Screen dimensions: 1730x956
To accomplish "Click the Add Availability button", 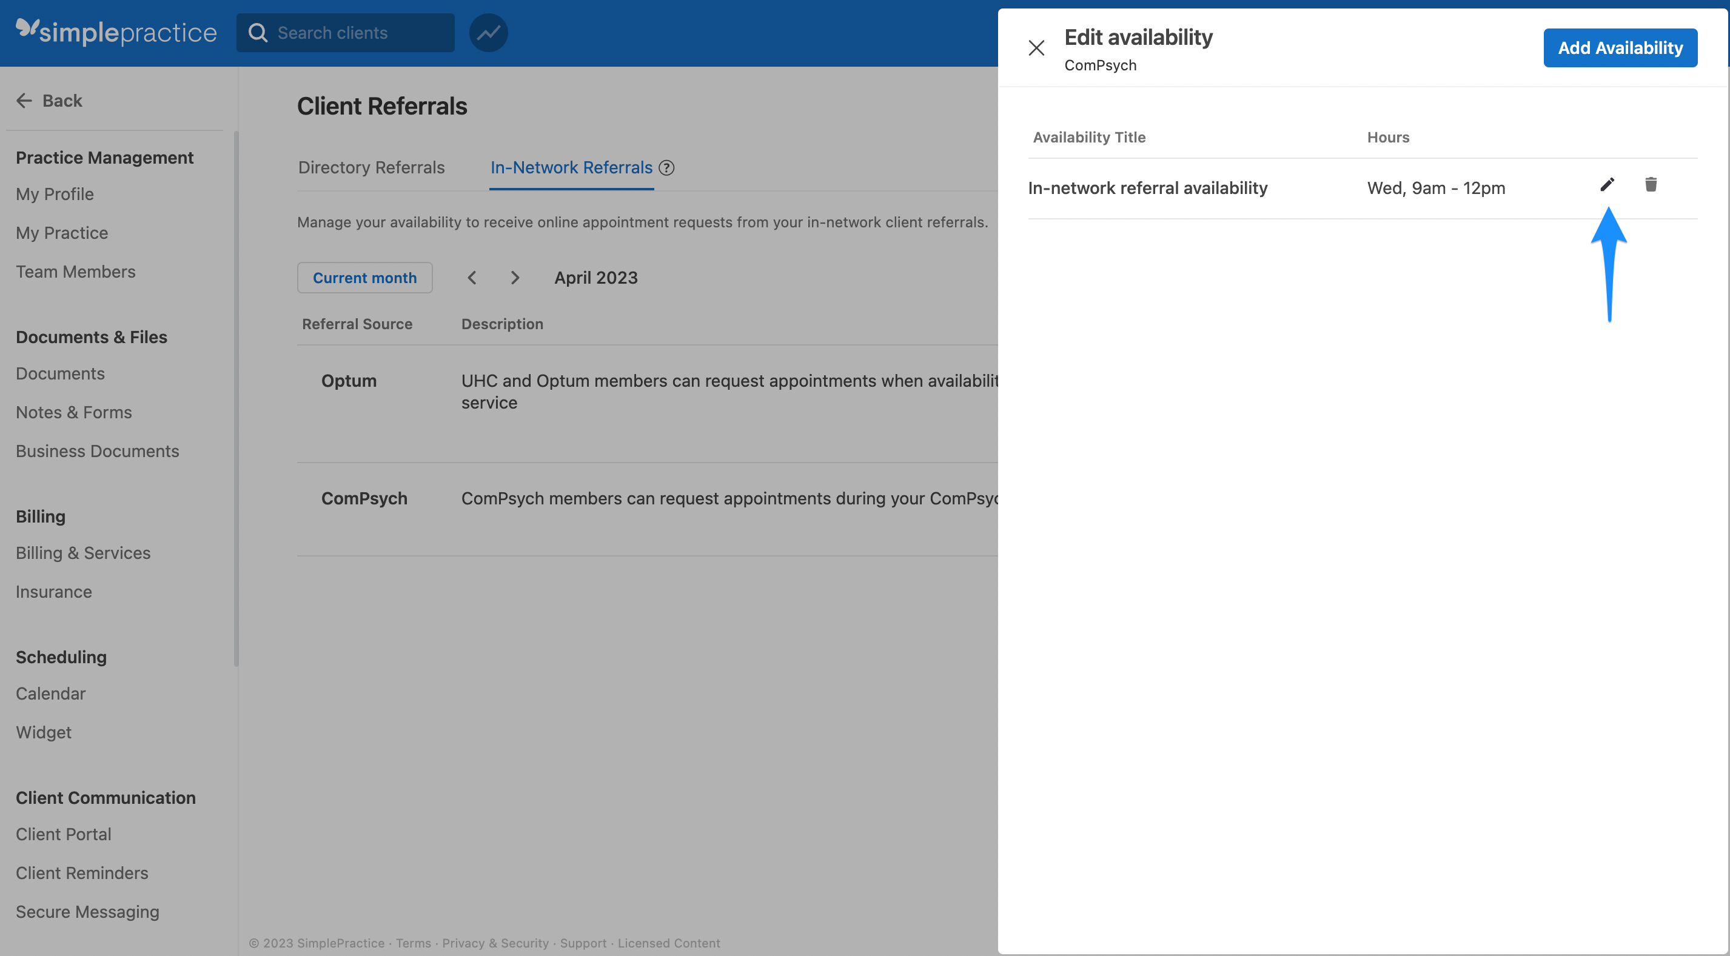I will point(1620,48).
